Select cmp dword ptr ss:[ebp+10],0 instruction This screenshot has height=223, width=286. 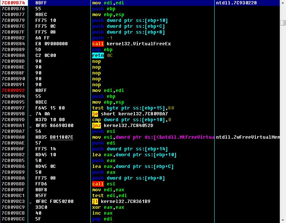pos(132,120)
